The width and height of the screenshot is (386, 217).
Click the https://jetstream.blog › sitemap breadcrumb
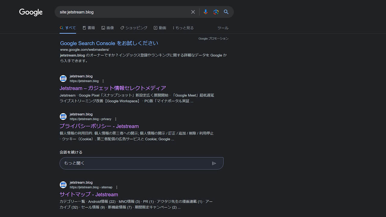coord(91,187)
